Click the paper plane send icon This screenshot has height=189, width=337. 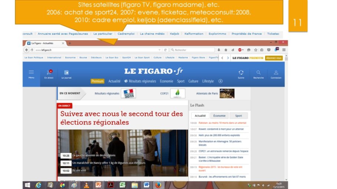(233, 50)
